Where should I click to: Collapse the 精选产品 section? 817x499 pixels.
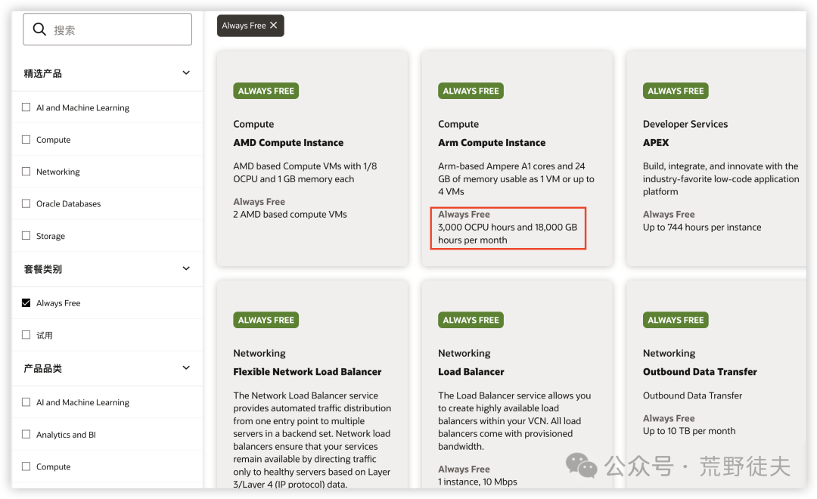coord(186,73)
